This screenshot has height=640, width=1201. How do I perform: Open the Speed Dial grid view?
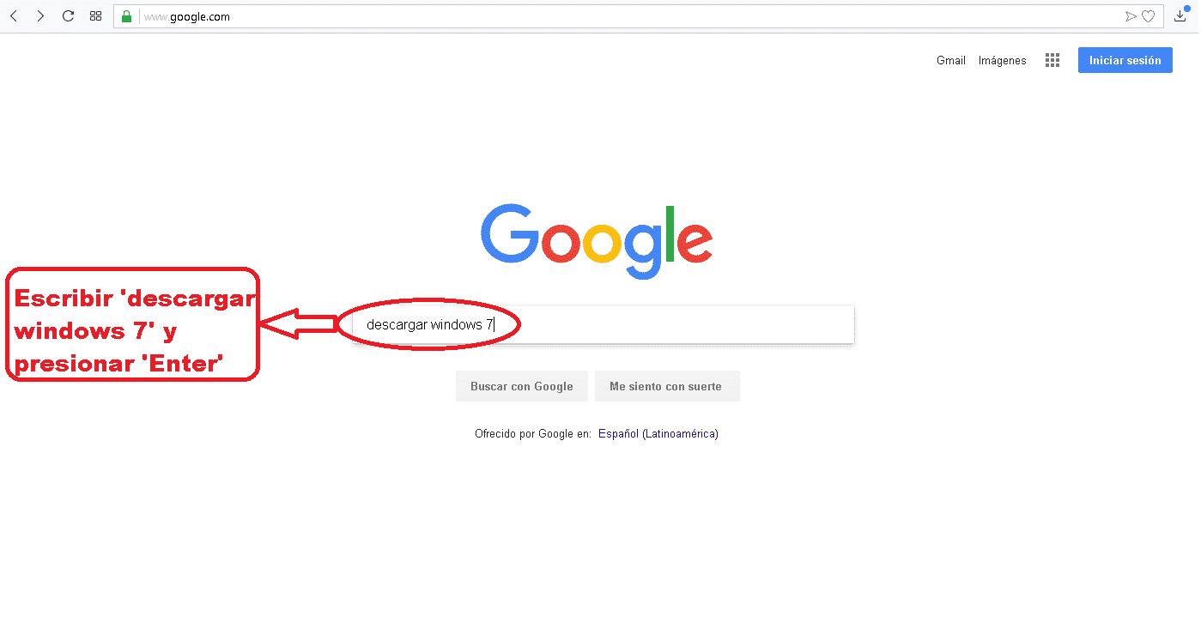(x=96, y=16)
